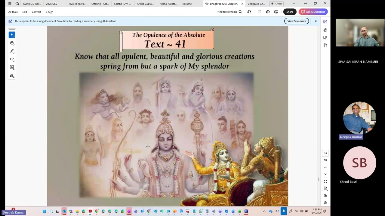Go to the Acrobat Home view
Viewport: 385px width, 216px height.
click(x=17, y=4)
